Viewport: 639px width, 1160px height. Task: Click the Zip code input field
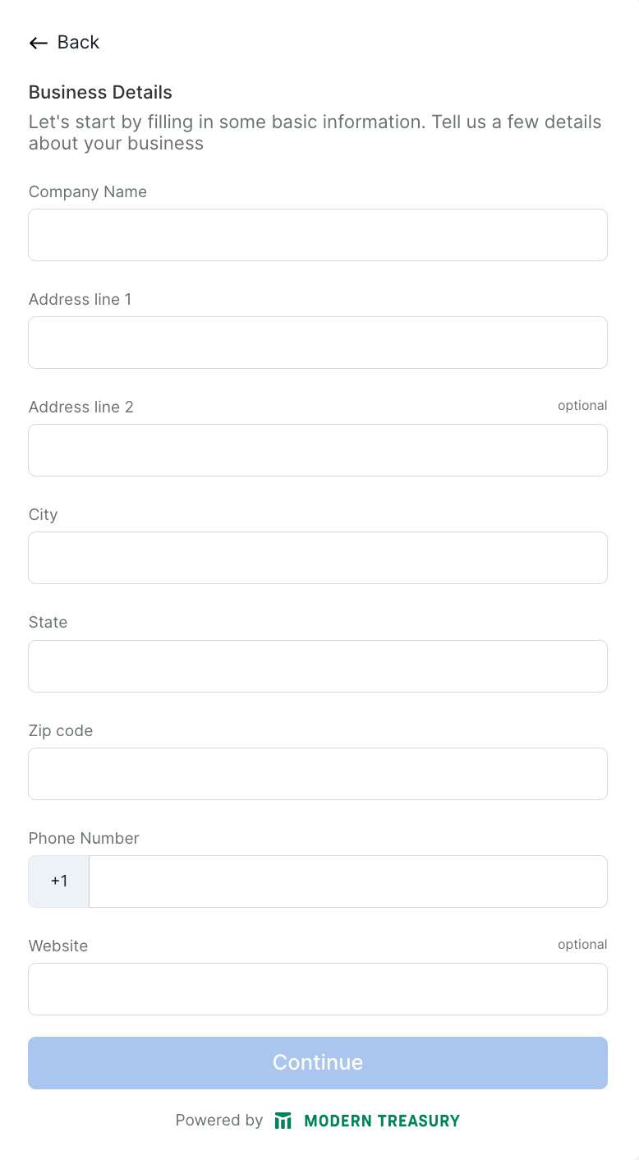tap(318, 773)
